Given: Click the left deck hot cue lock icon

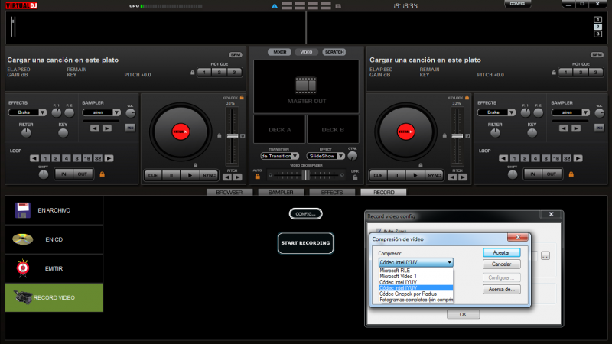Looking at the screenshot, I should [x=193, y=73].
